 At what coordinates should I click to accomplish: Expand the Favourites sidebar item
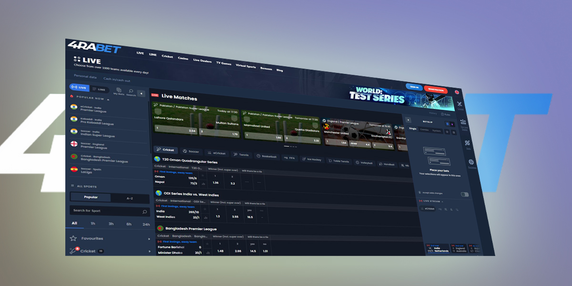150,239
